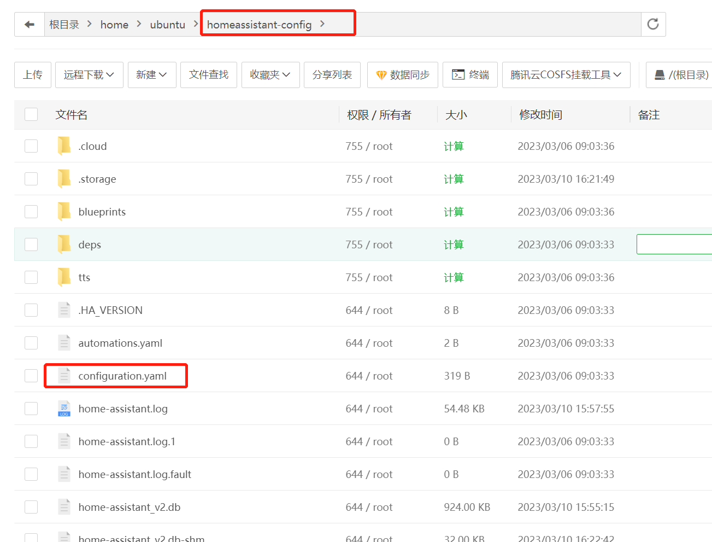Open the 新建 dropdown menu
The image size is (712, 542).
pos(152,75)
